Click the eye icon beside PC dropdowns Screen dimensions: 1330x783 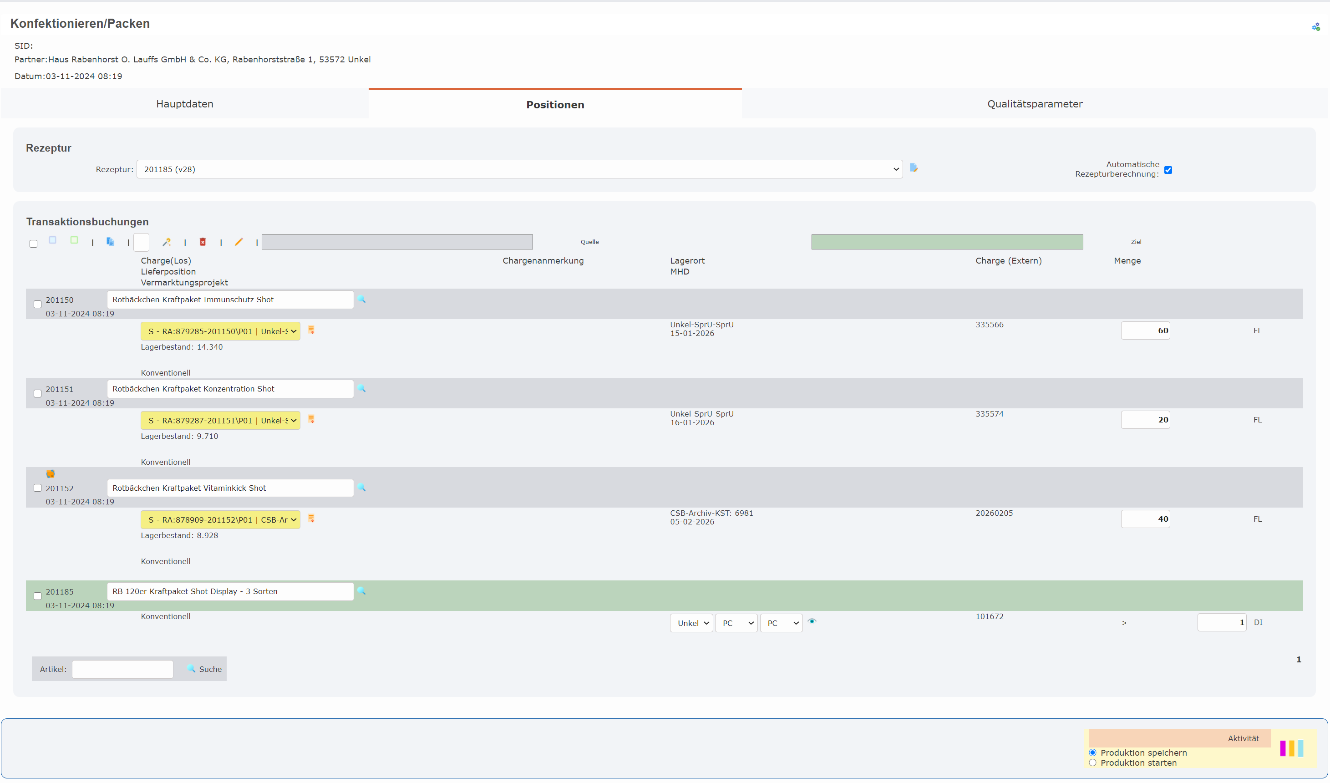click(812, 621)
